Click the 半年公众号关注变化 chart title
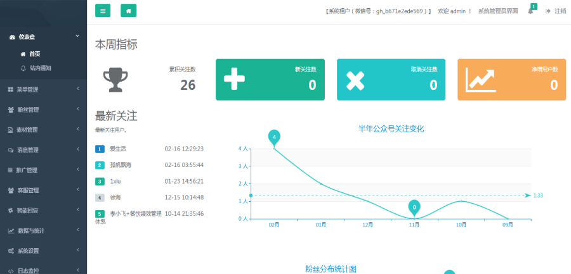 391,128
